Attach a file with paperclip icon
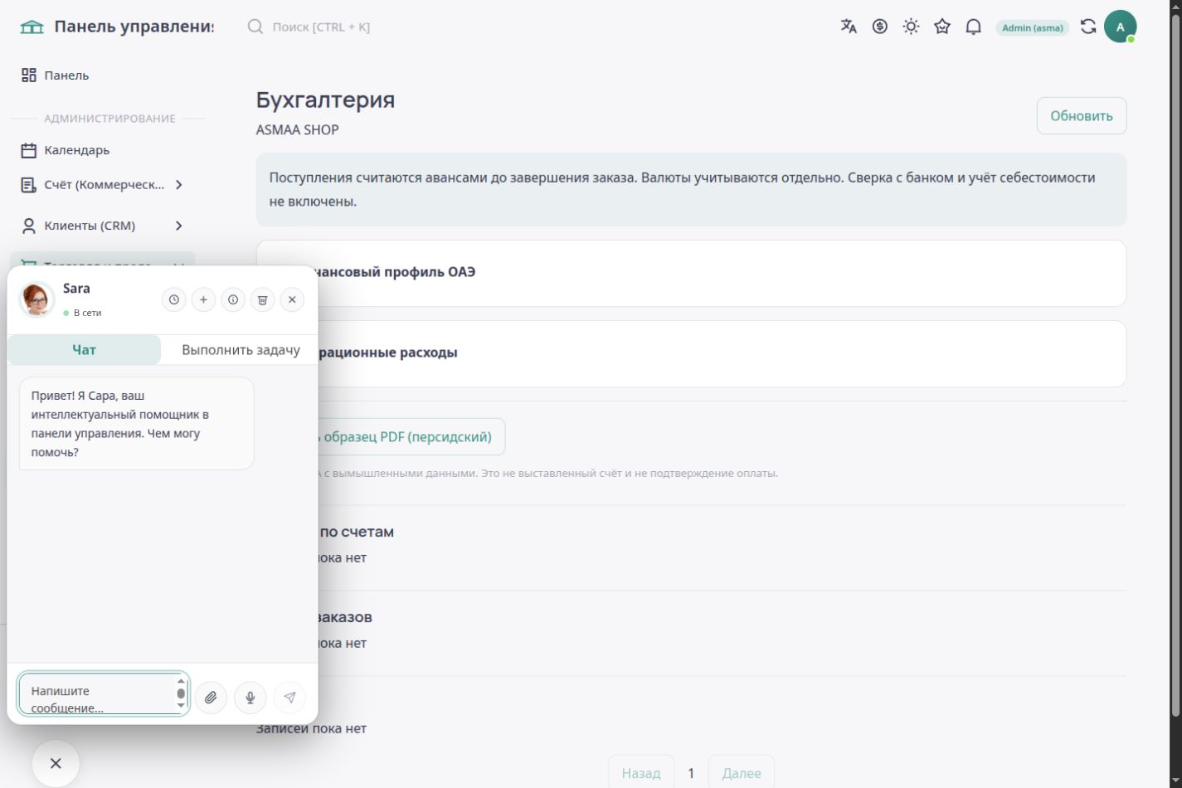 (211, 698)
